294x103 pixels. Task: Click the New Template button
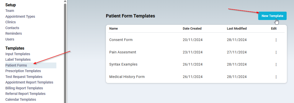point(272,16)
